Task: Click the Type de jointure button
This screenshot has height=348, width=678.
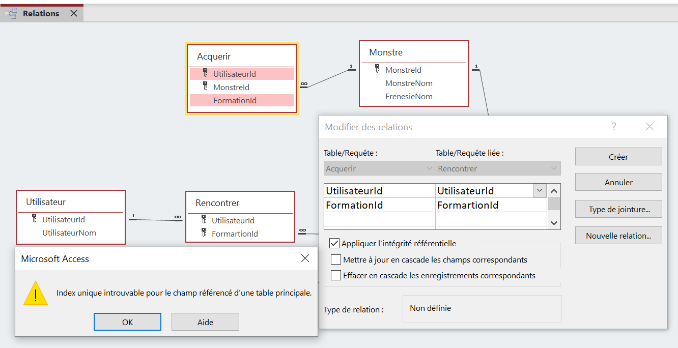Action: coord(618,209)
